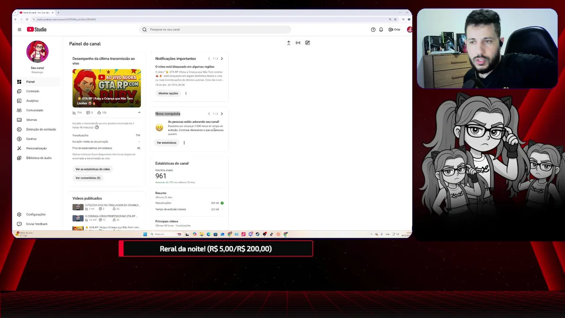Click the upload videos arrow icon

pyautogui.click(x=289, y=43)
